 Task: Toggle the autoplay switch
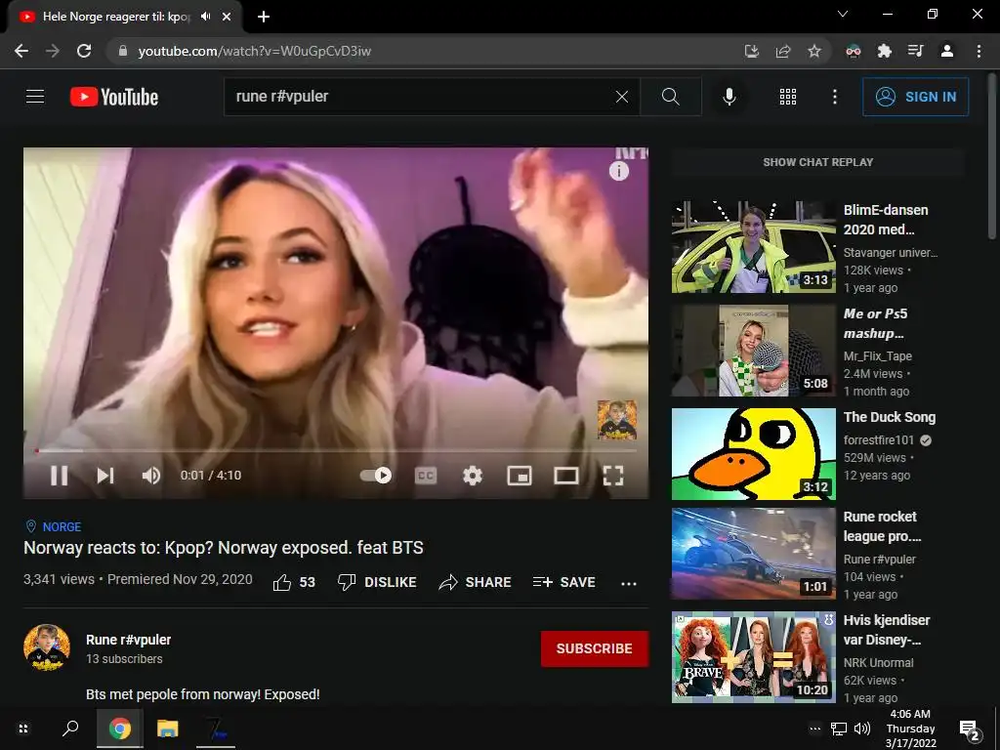(376, 476)
